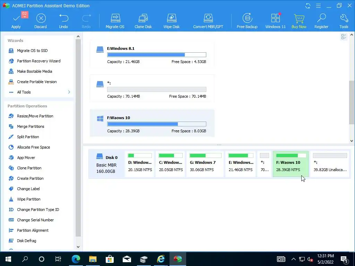Click the E:Windows 8.1 usage bar
The image size is (355, 266).
pos(157,55)
